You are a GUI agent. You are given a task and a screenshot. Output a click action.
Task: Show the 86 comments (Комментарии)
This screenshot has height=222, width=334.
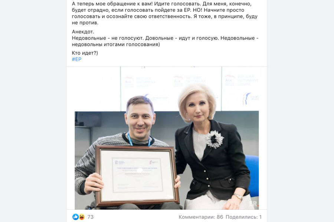201,217
